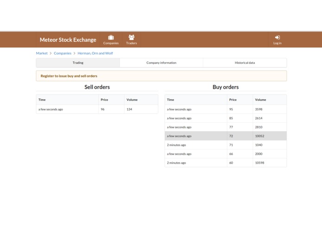Select buy order volume 2000
This screenshot has height=229, width=322.
coord(270,154)
